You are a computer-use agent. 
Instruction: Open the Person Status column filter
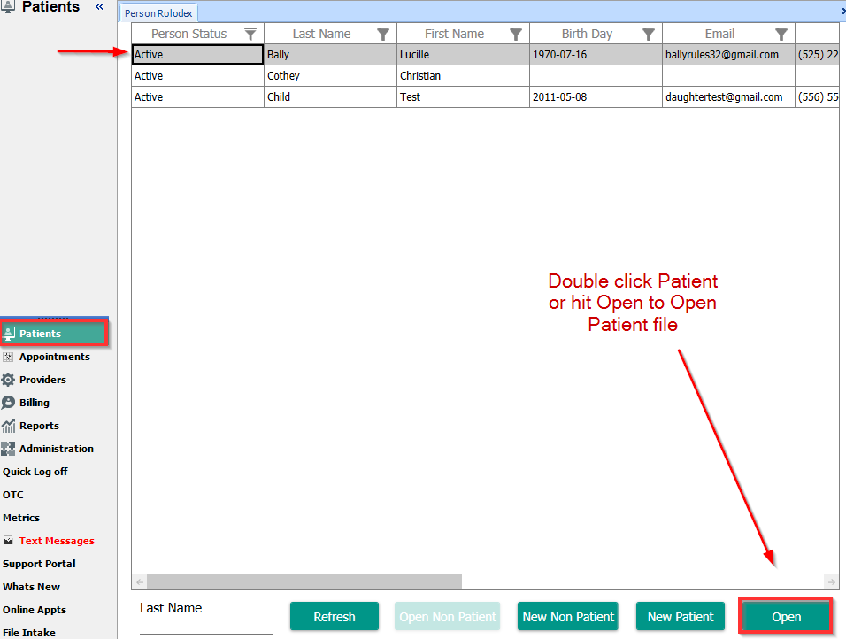(x=250, y=34)
